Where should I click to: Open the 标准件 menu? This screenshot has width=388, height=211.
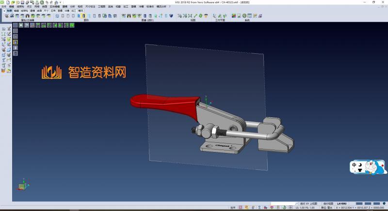pyautogui.click(x=150, y=6)
